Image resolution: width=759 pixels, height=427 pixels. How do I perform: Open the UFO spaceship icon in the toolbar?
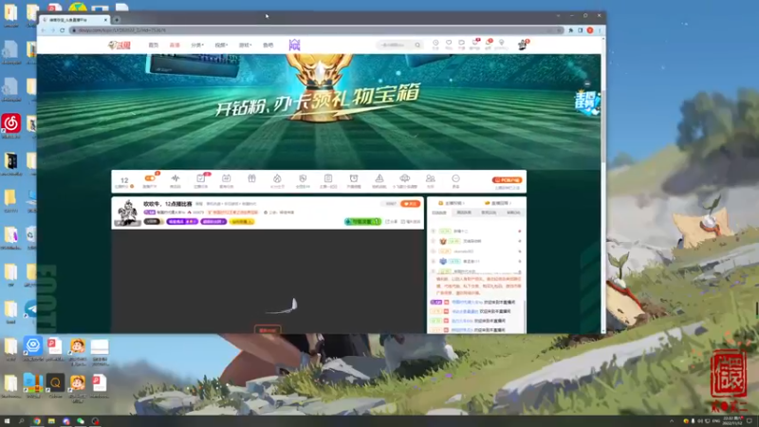tap(405, 180)
